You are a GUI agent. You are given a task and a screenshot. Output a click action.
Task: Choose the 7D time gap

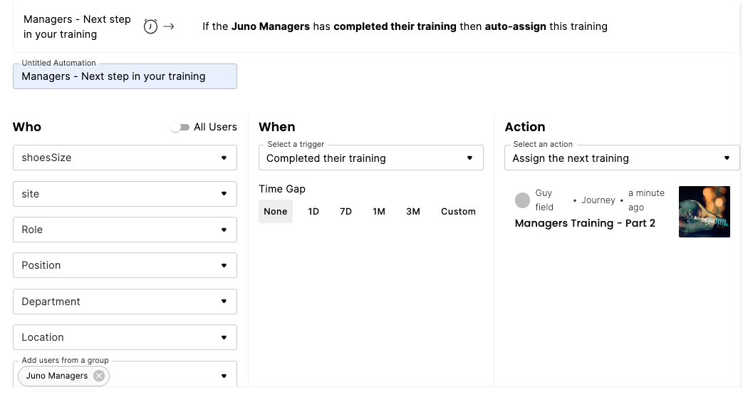coord(345,212)
